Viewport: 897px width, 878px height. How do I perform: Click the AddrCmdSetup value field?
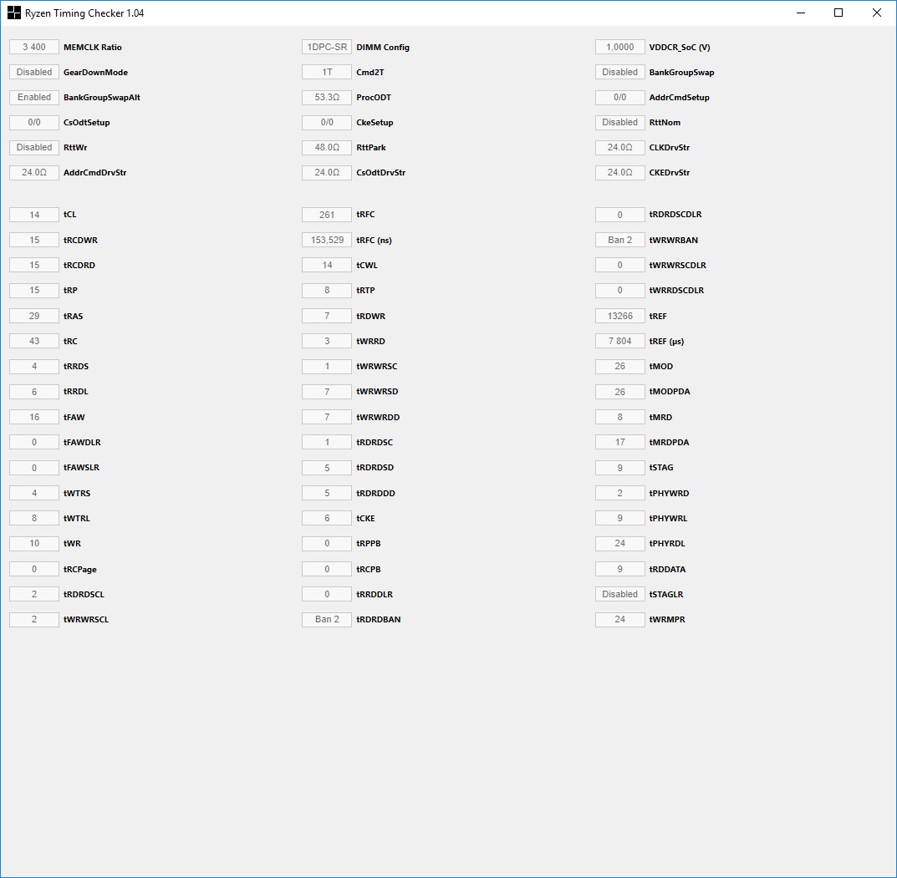620,97
